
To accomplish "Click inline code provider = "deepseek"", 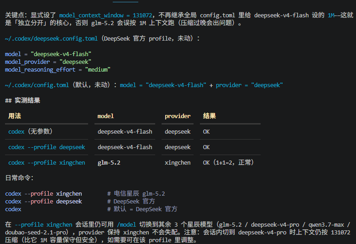I will (249, 85).
